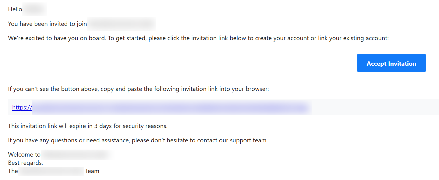Click the gray box surrounding the invitation link
This screenshot has width=439, height=180.
(x=223, y=108)
